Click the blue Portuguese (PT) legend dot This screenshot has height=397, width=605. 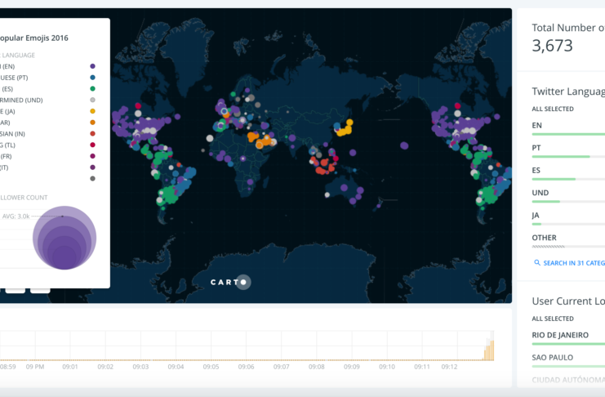(93, 78)
